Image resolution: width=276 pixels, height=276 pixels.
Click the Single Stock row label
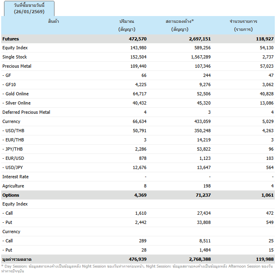pos(14,57)
